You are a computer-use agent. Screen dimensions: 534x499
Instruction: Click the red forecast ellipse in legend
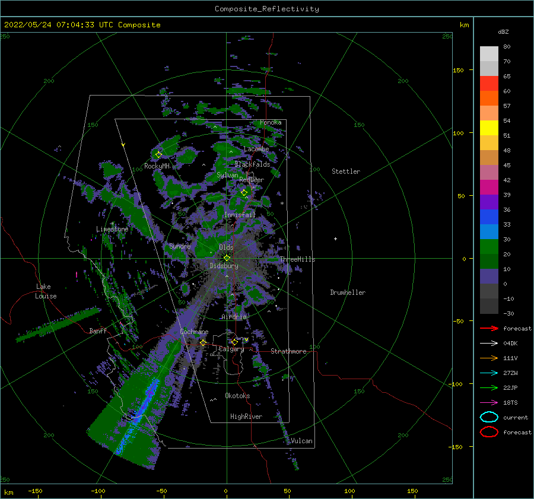[x=489, y=432]
